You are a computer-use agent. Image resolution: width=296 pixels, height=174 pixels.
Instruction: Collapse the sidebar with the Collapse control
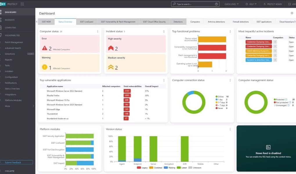tap(10, 171)
